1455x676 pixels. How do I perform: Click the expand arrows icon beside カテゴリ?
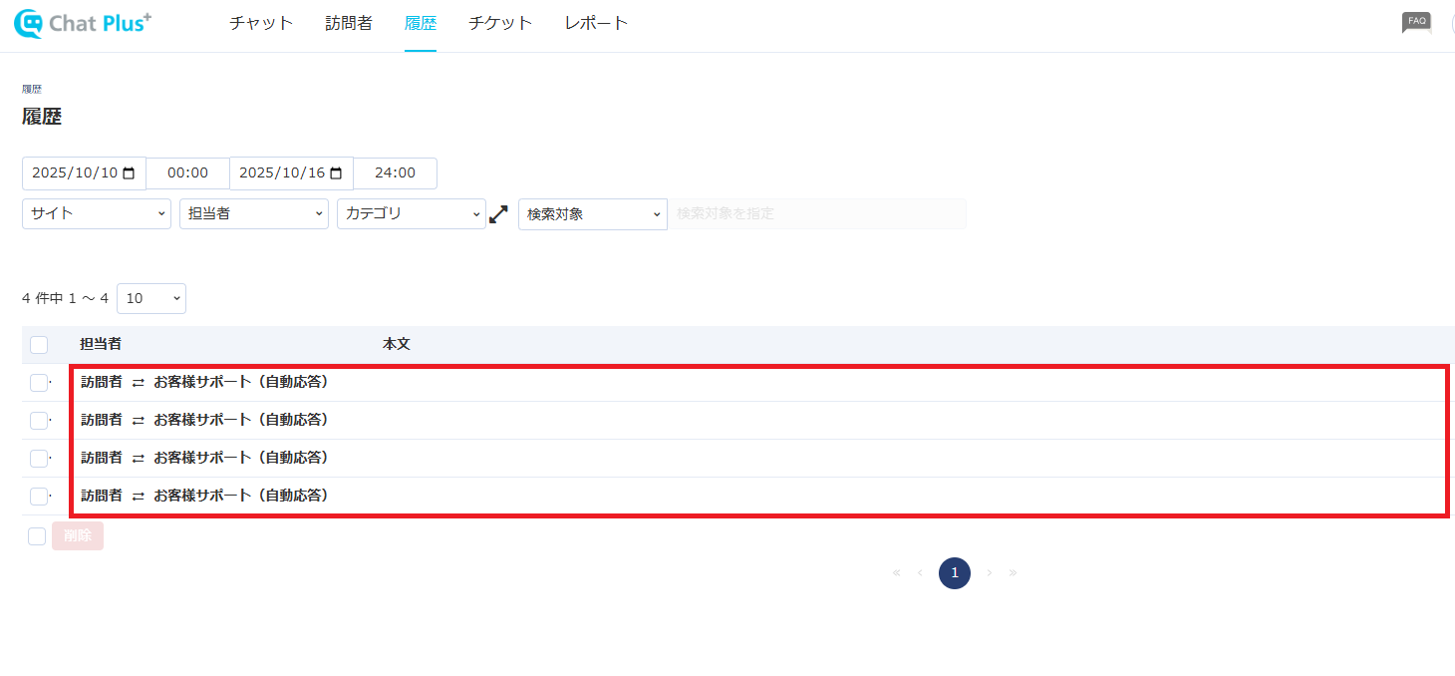(499, 214)
